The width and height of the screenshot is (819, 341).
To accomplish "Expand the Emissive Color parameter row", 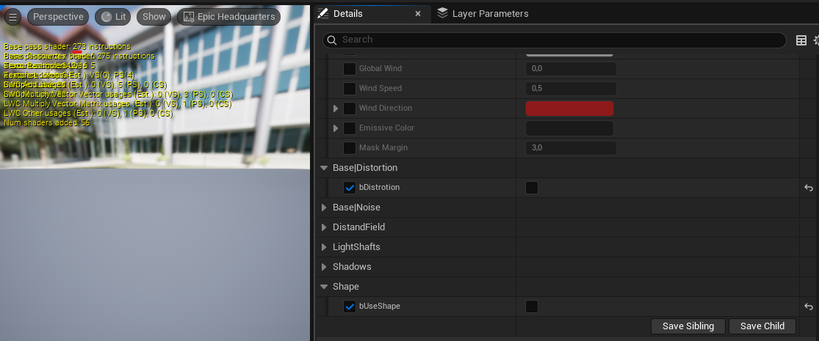I will pos(336,128).
